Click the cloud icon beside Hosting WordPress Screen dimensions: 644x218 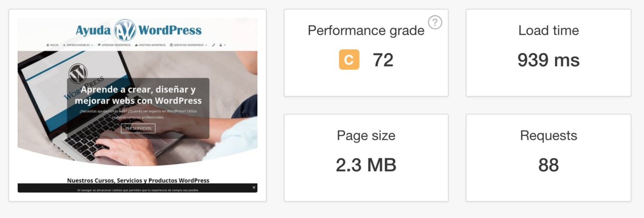click(x=136, y=45)
